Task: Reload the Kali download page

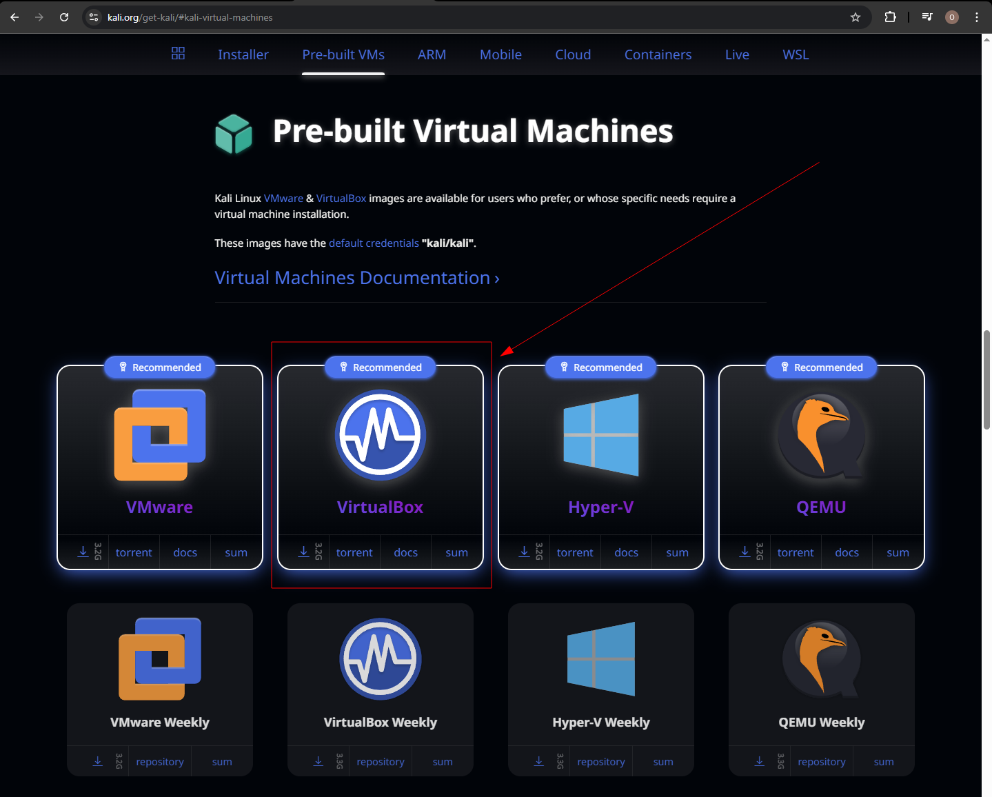Action: pyautogui.click(x=64, y=17)
